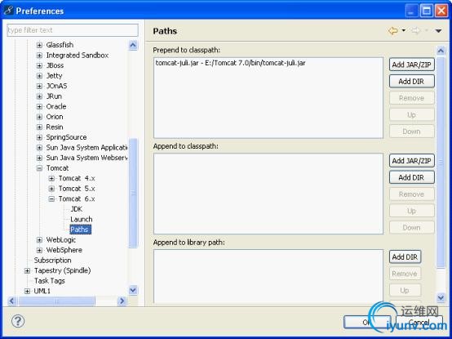The image size is (452, 339).
Task: Open the back history dropdown arrow
Action: tap(404, 30)
